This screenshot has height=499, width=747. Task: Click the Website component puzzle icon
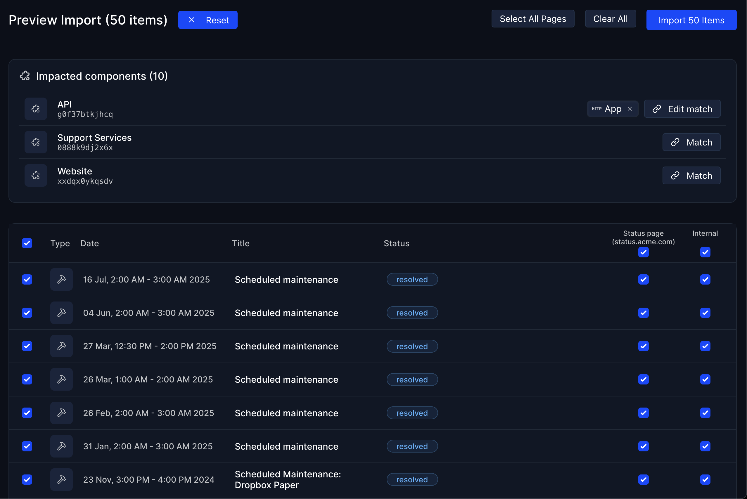tap(36, 175)
